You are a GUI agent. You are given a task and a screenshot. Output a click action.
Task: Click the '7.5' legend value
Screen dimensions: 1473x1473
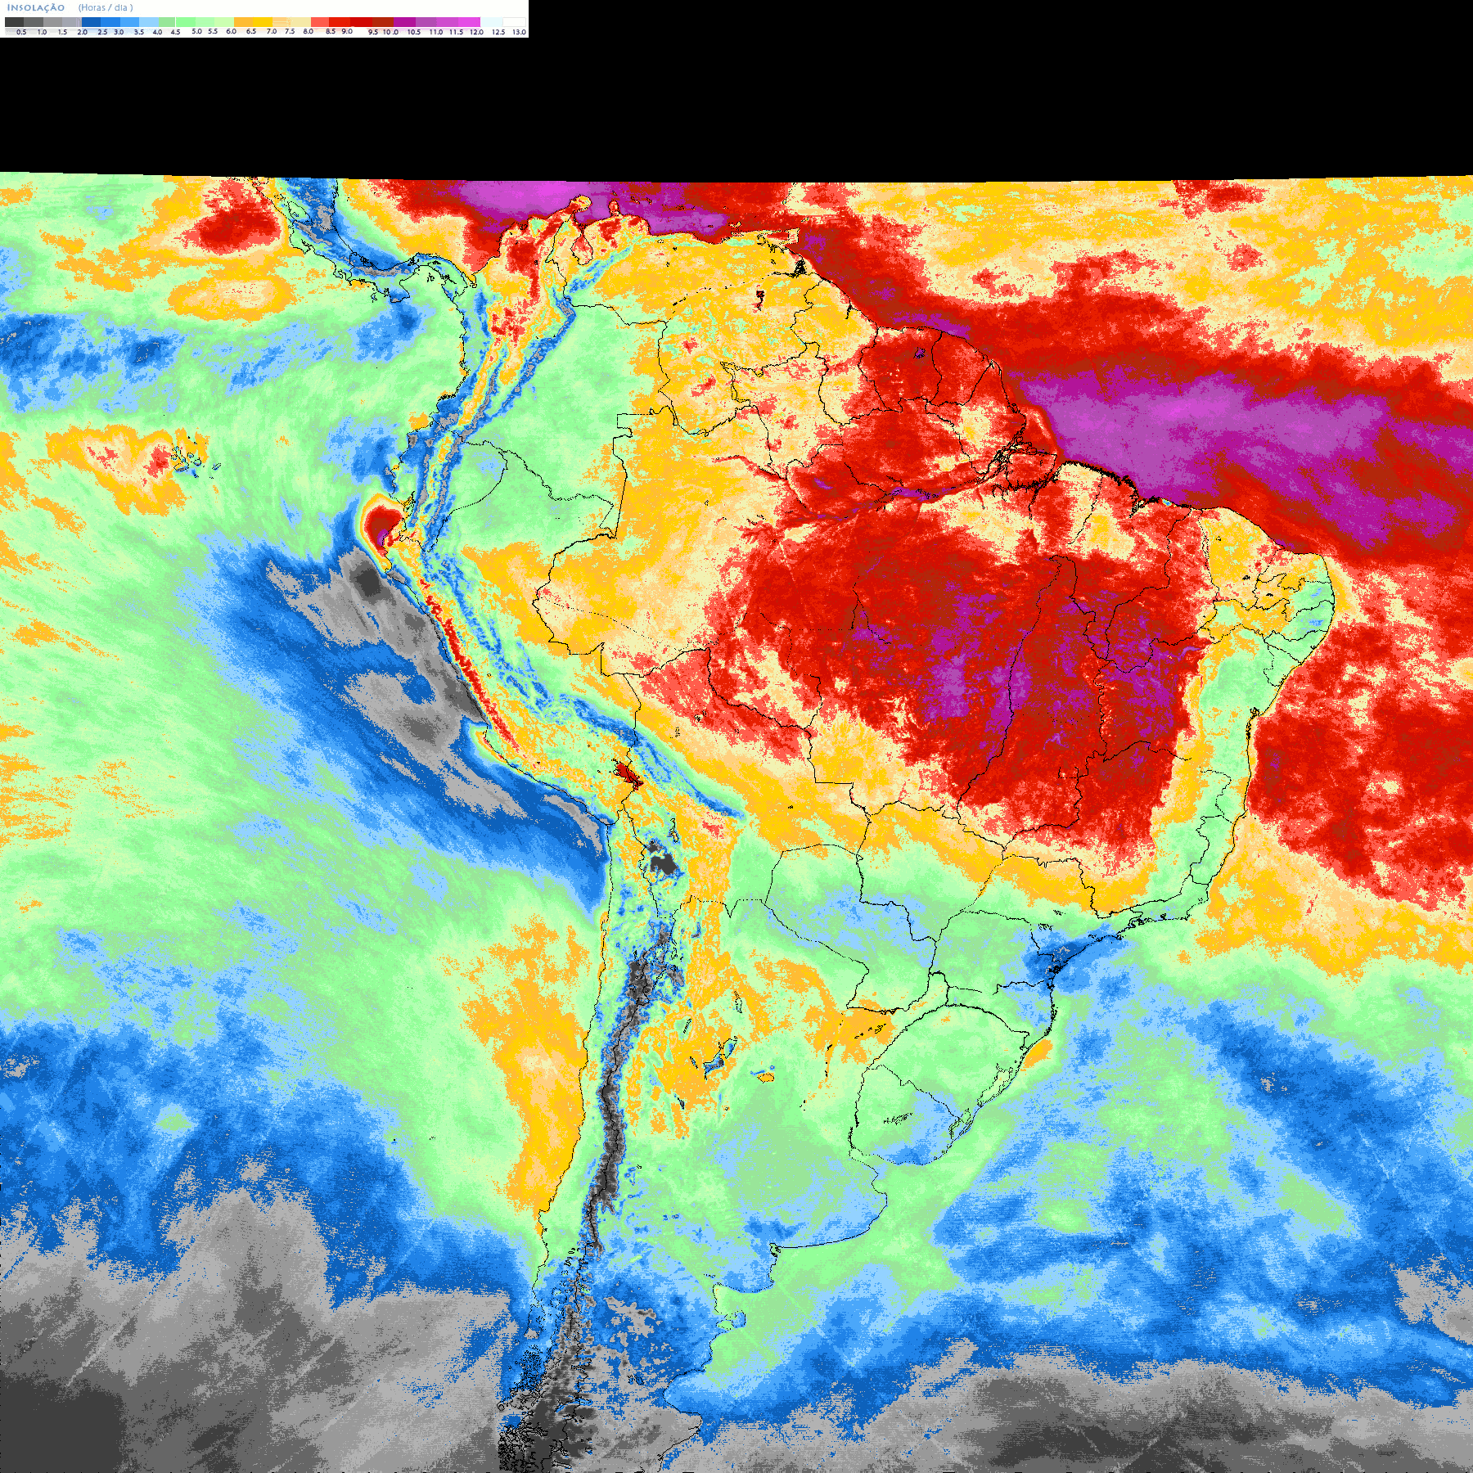coord(290,31)
